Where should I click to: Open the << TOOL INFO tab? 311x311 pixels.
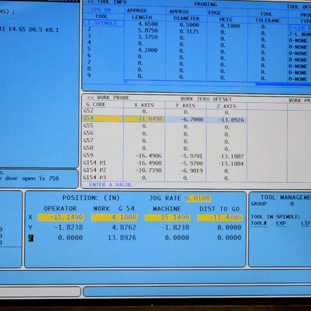(107, 2)
